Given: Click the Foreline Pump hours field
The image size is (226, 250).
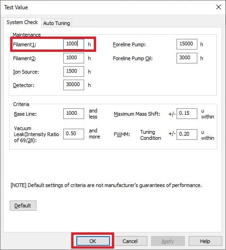Looking at the screenshot, I should 187,44.
